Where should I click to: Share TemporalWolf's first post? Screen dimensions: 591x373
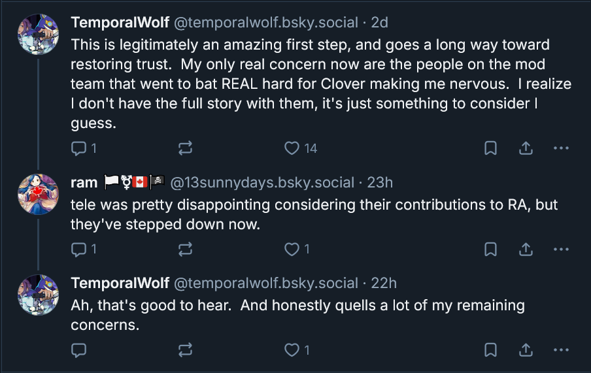526,148
